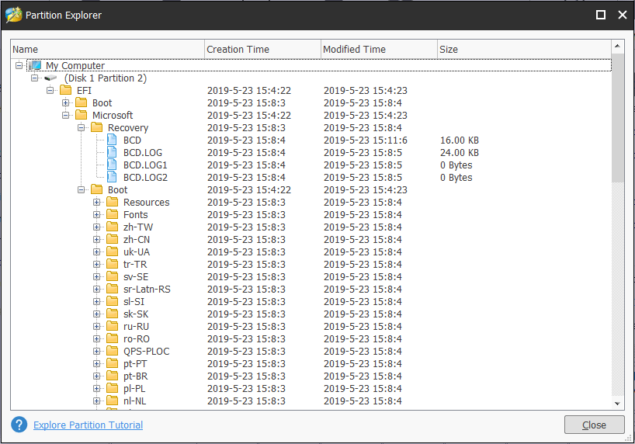Screen dimensions: 635x444
Task: Sort by the Creation Time column header
Action: [263, 49]
